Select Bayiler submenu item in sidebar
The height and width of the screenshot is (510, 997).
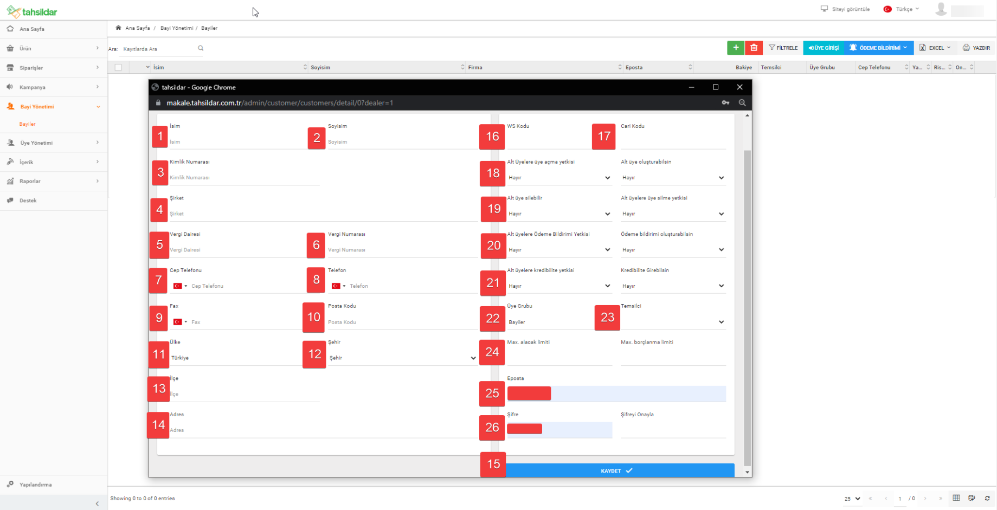coord(28,124)
